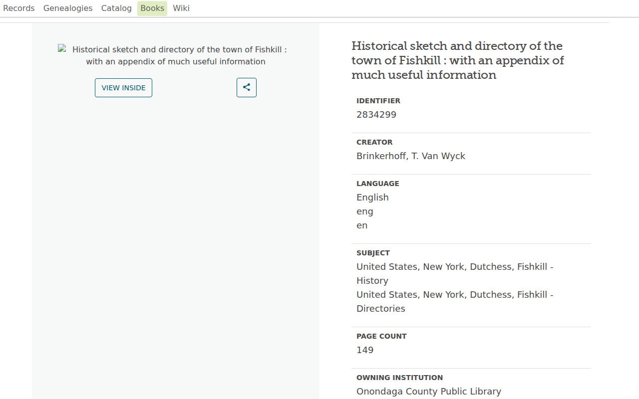
Task: Click the share icon button
Action: coord(247,88)
